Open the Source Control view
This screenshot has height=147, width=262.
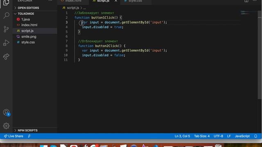point(6,29)
